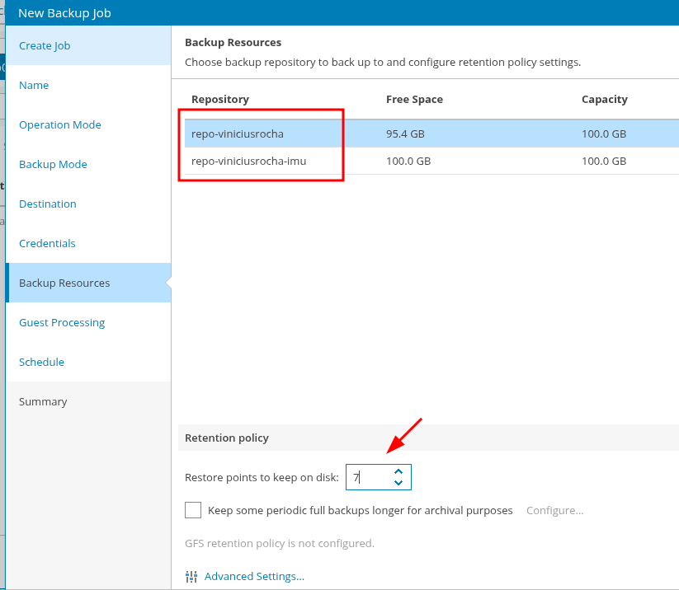Click the Advanced Settings sliders icon
This screenshot has height=590, width=679.
pos(191,577)
